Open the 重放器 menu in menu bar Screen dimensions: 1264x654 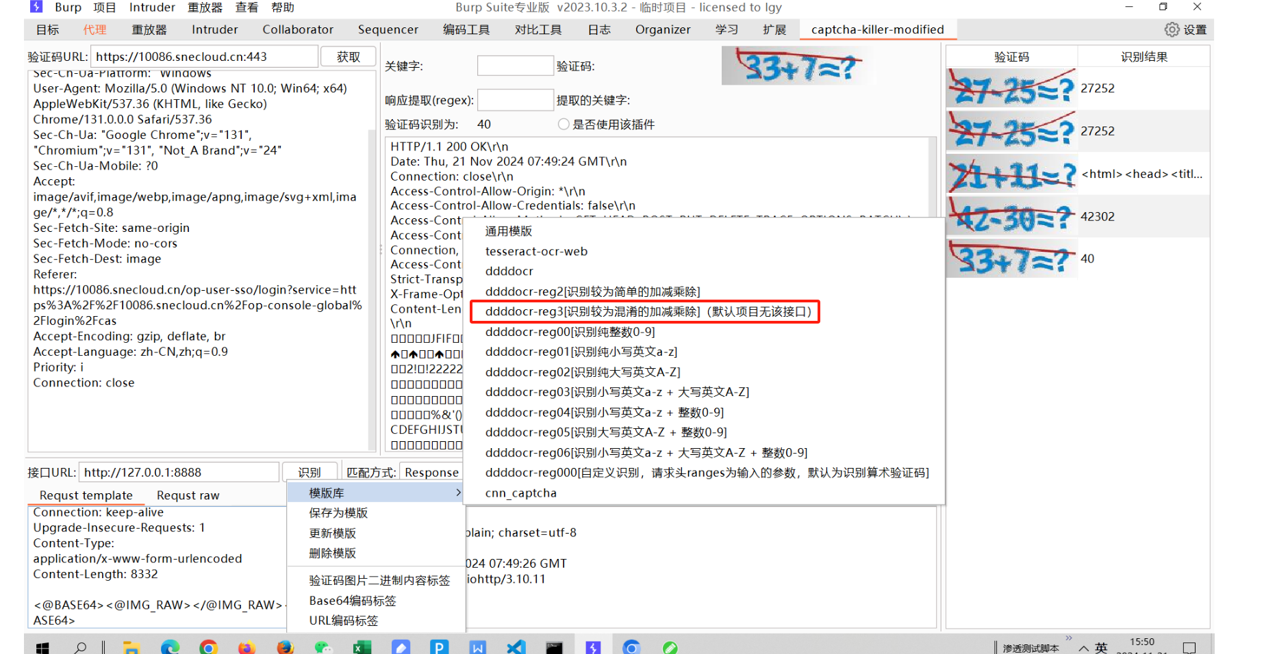click(205, 8)
